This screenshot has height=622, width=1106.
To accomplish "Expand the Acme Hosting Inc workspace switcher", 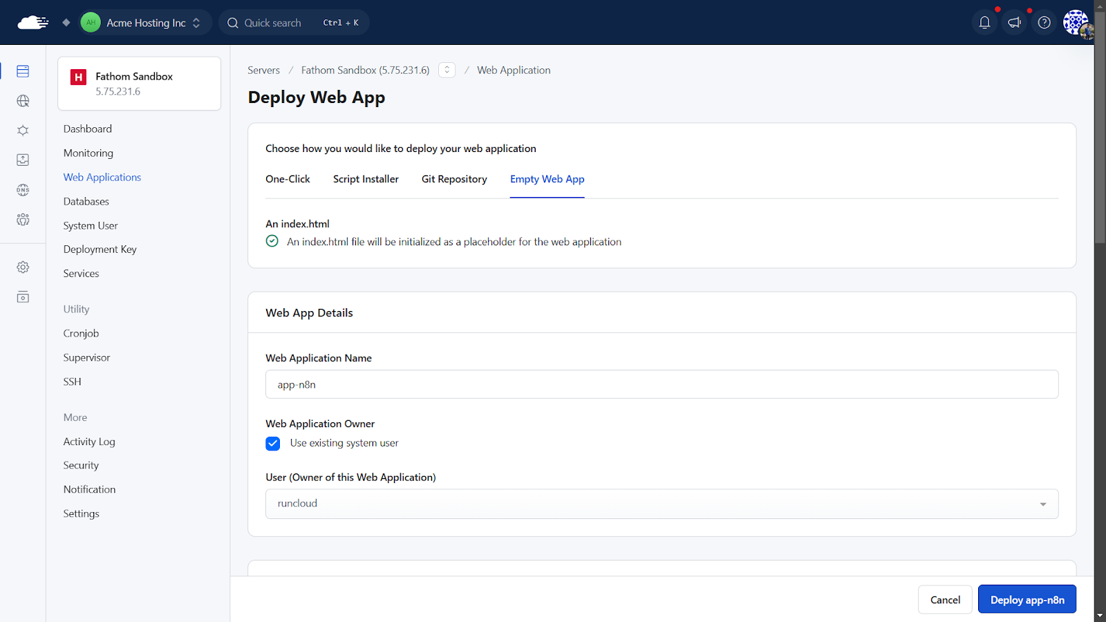I will [147, 23].
